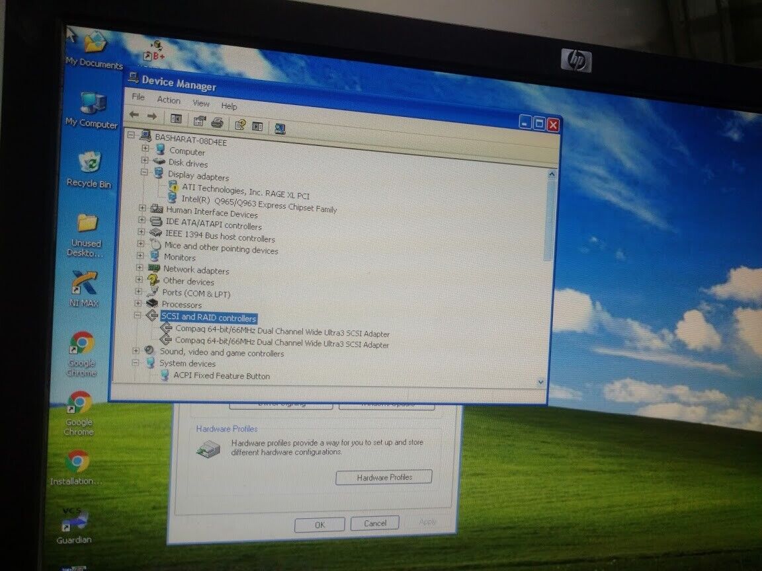The height and width of the screenshot is (571, 762).
Task: Collapse the Display adapters category
Action: click(144, 172)
